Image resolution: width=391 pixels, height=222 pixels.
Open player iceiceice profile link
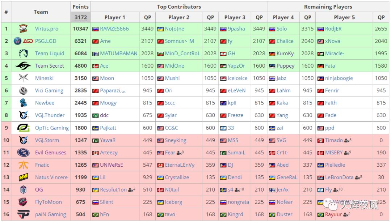click(x=237, y=78)
